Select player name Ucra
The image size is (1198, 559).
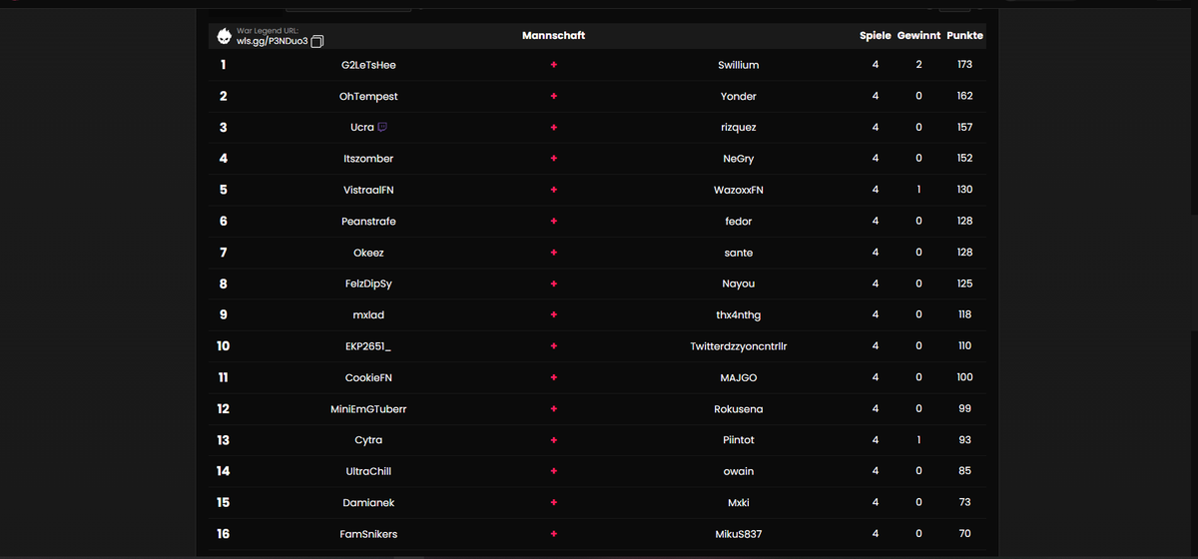click(x=362, y=128)
